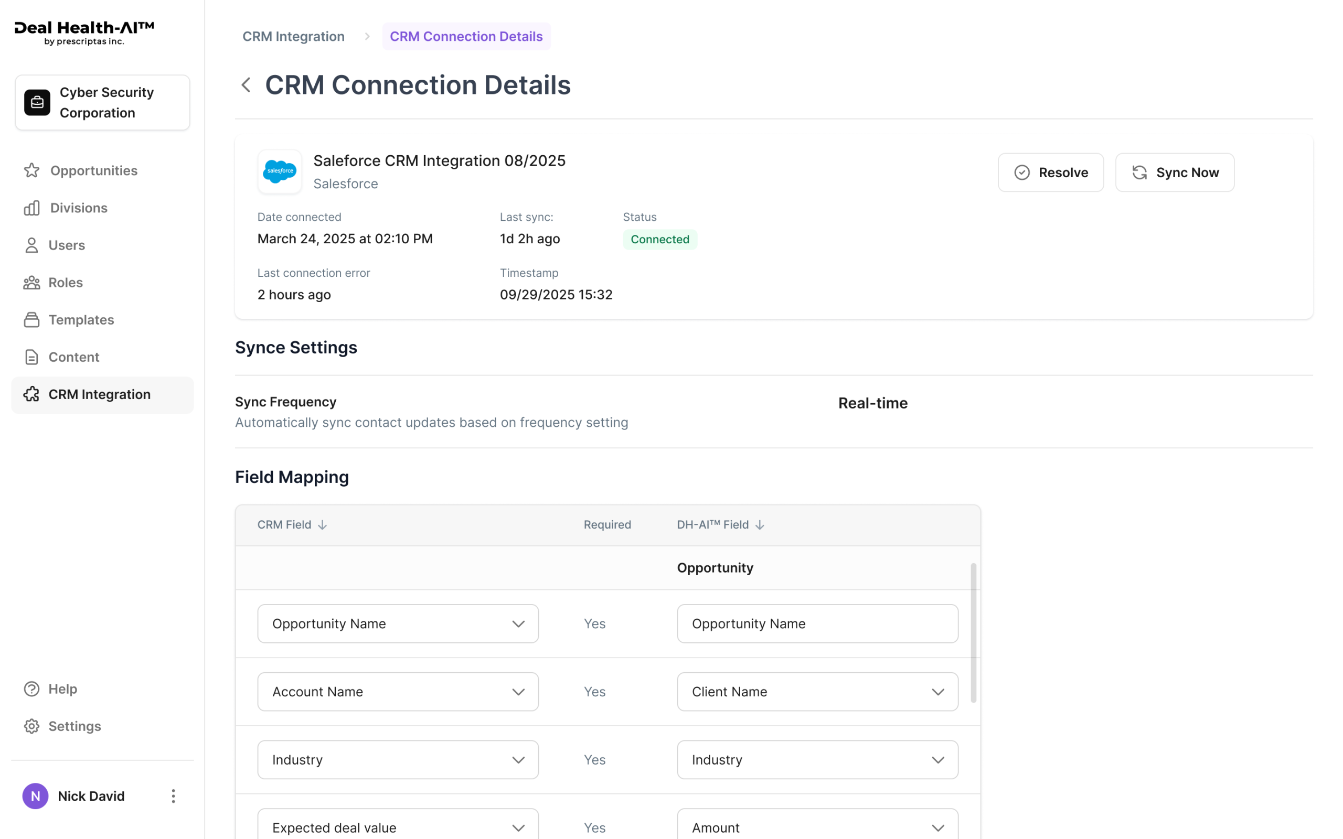Open the Roles sidebar item
The height and width of the screenshot is (839, 1343).
(66, 283)
